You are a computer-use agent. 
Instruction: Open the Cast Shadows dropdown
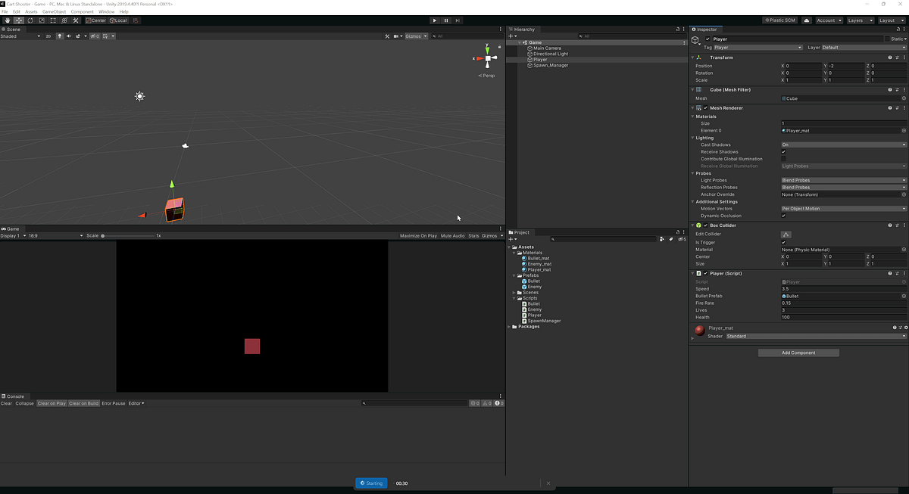(x=841, y=144)
